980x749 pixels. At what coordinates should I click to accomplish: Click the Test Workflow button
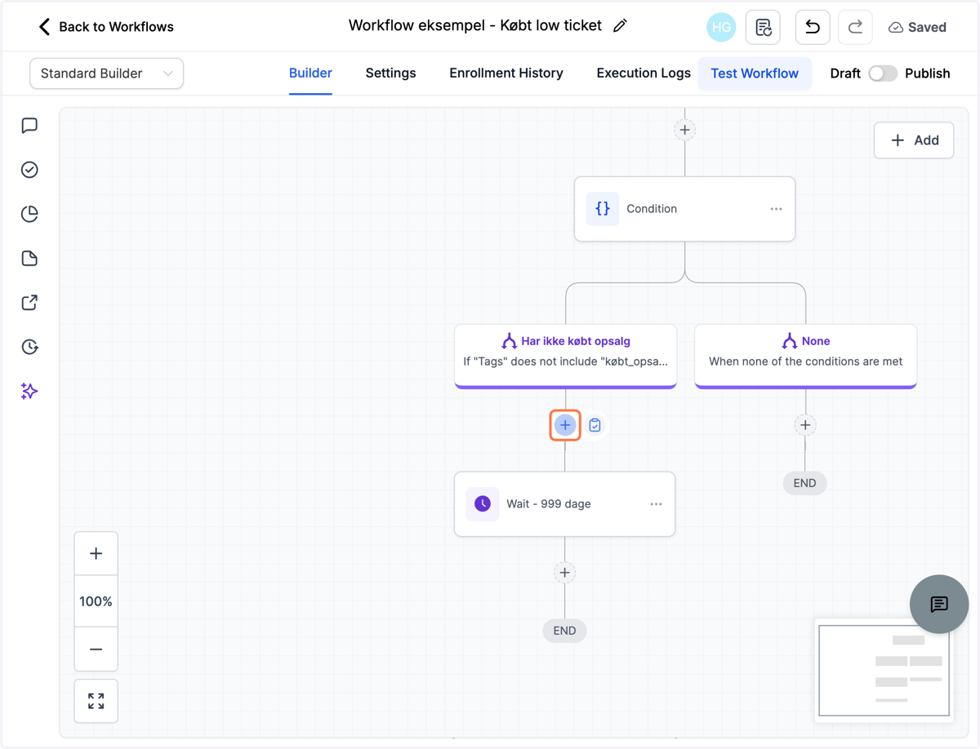click(755, 73)
